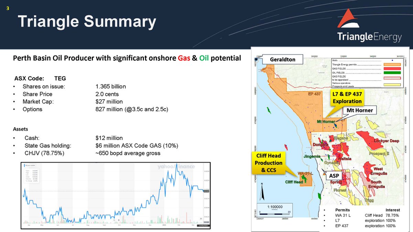Click the yellow L7 & EP 437 Exploration callout
The width and height of the screenshot is (413, 232).
[347, 97]
